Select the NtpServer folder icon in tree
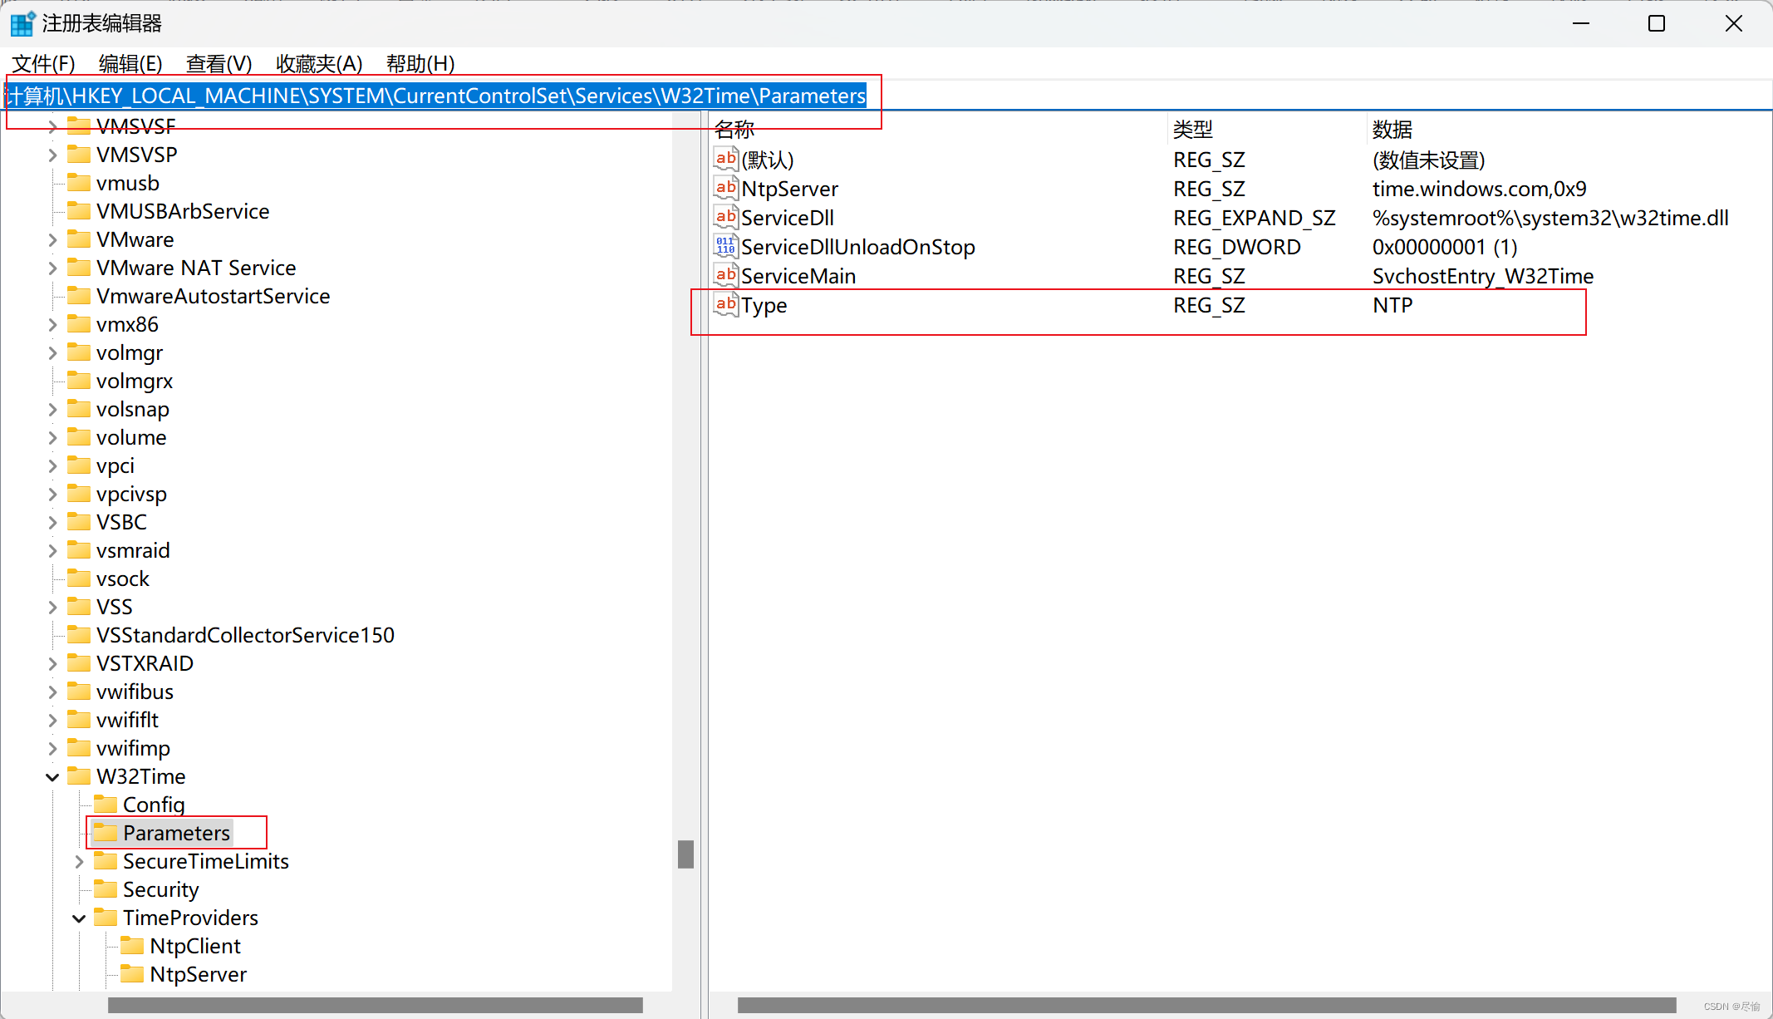Screen dimensions: 1773x1019 click(x=132, y=973)
